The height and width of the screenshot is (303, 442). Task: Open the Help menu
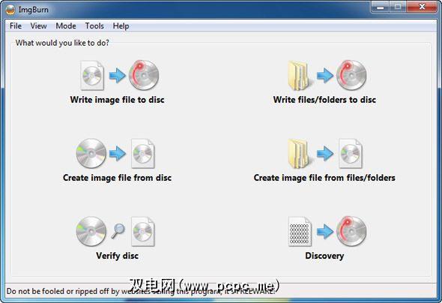click(121, 26)
